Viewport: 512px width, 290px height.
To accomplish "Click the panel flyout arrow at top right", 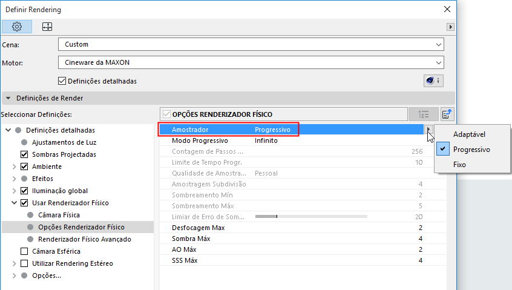I will [x=450, y=27].
